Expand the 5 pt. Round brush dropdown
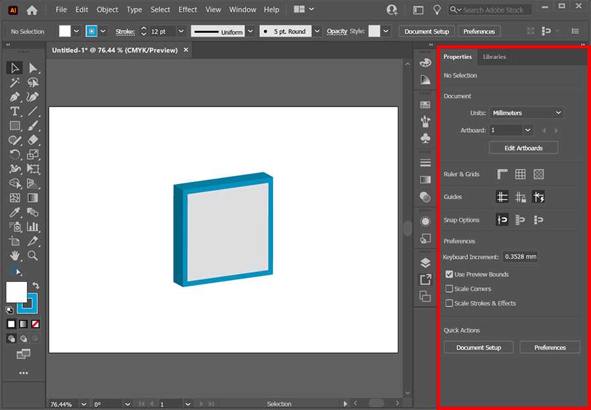The image size is (591, 410). [317, 32]
